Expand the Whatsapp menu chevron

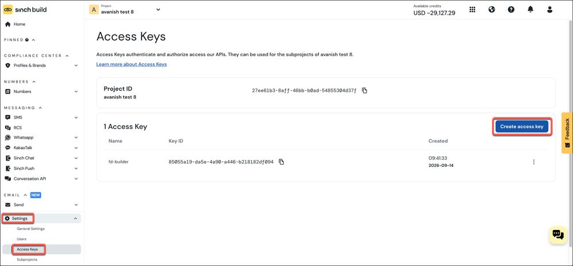pos(76,138)
